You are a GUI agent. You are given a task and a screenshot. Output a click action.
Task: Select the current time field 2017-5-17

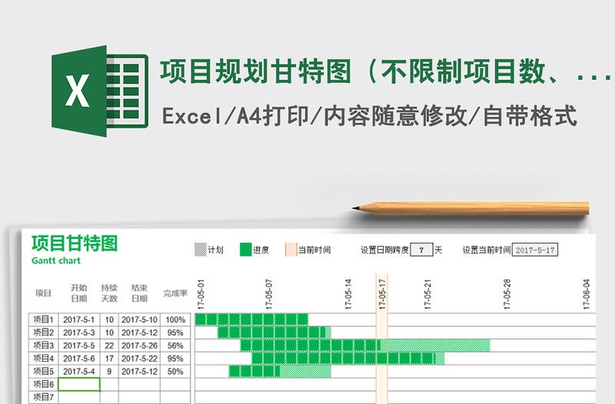click(535, 250)
